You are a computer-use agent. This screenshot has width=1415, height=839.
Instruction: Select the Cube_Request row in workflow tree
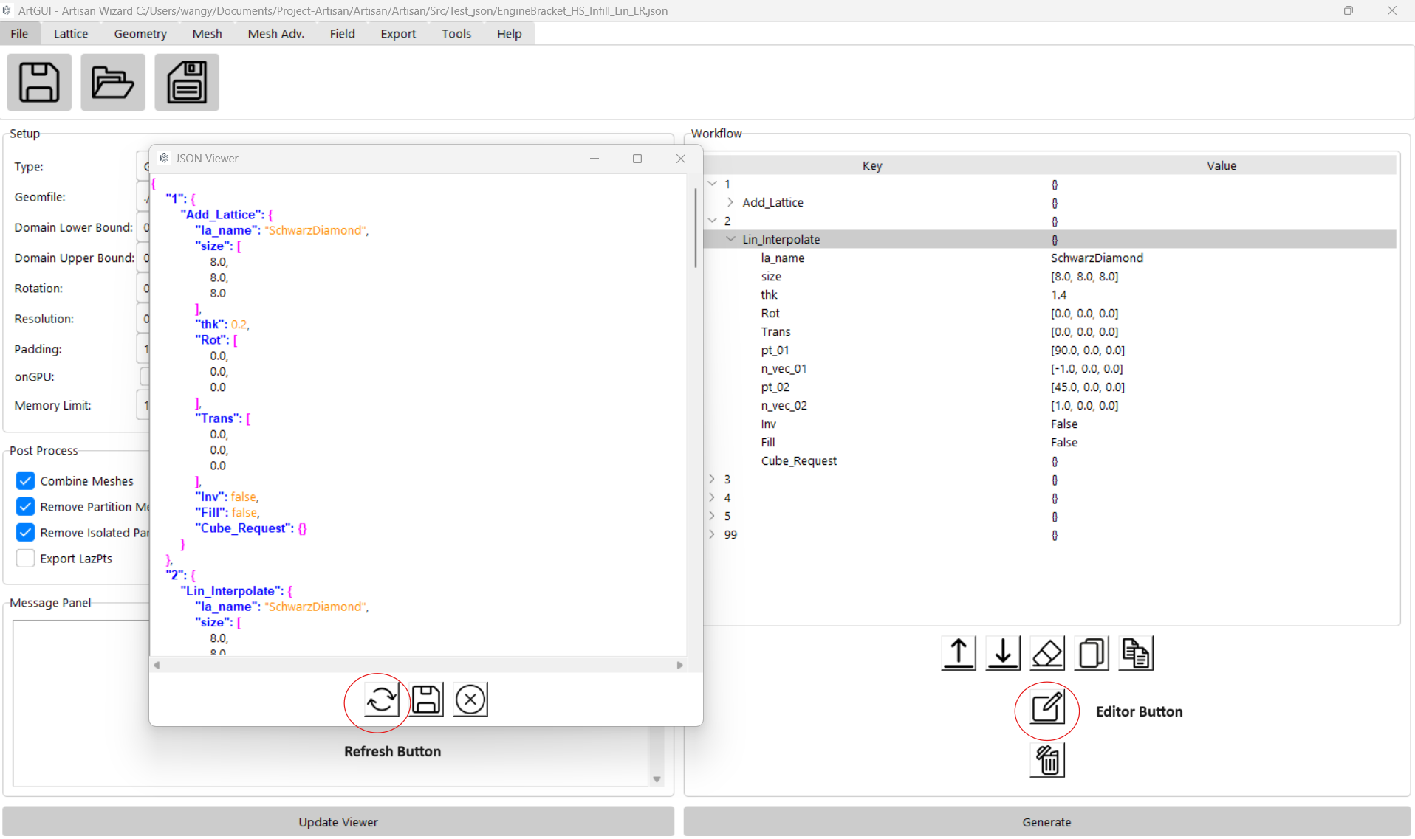tap(1049, 460)
